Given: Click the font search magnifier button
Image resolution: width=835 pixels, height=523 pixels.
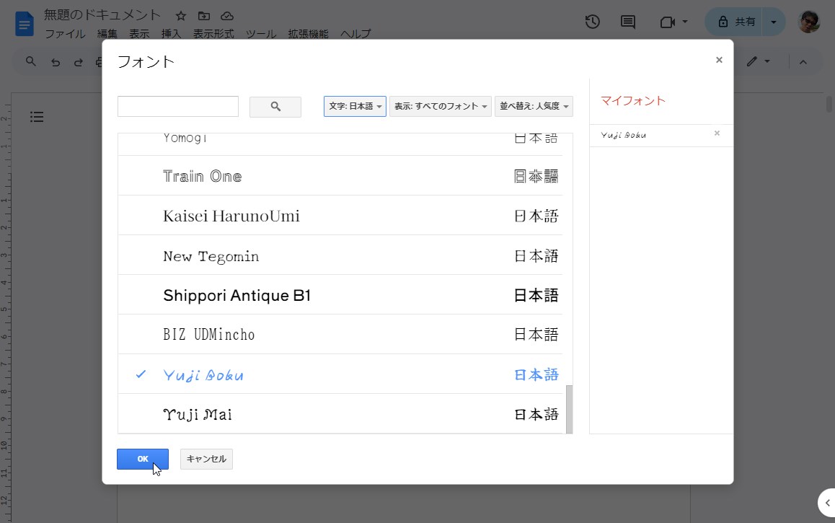Looking at the screenshot, I should [275, 107].
